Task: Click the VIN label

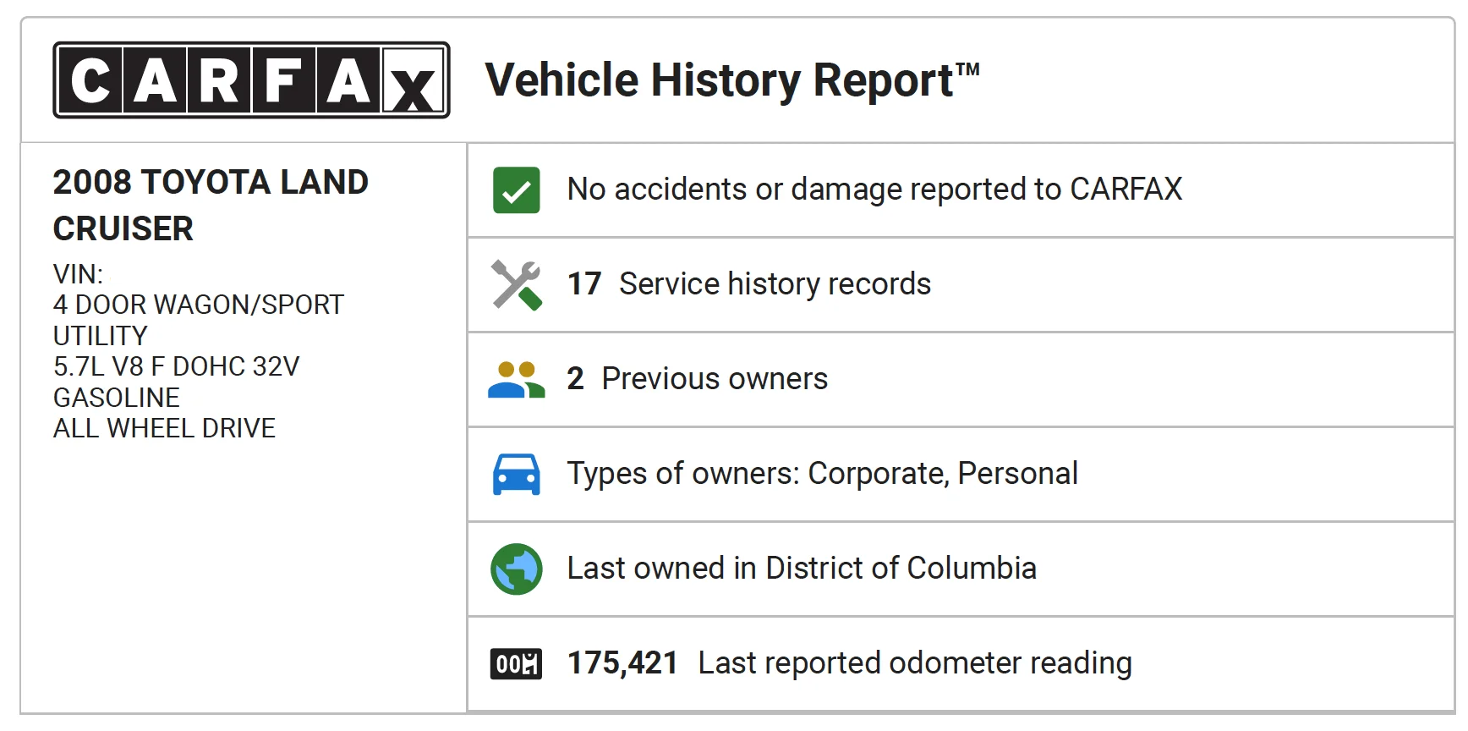Action: (78, 274)
